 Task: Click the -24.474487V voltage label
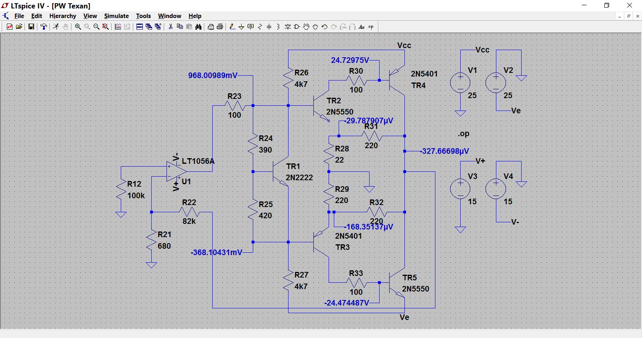point(347,303)
